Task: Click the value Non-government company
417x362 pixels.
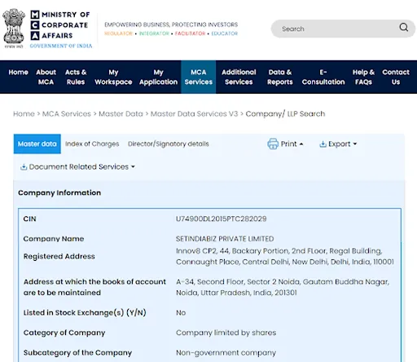Action: click(226, 353)
